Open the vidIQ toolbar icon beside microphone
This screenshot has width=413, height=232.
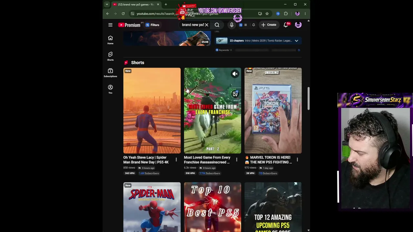(x=240, y=25)
